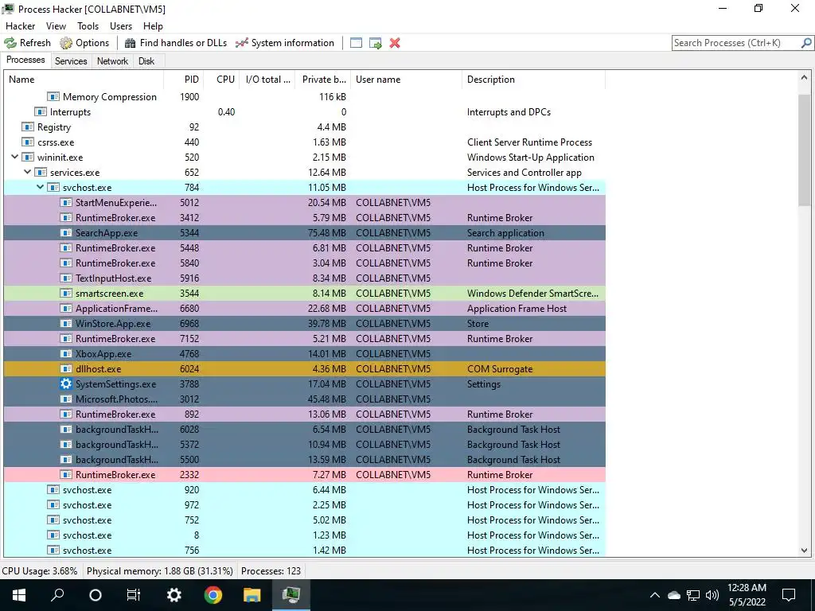815x611 pixels.
Task: Click the SearchApp.exe process icon
Action: pyautogui.click(x=65, y=233)
